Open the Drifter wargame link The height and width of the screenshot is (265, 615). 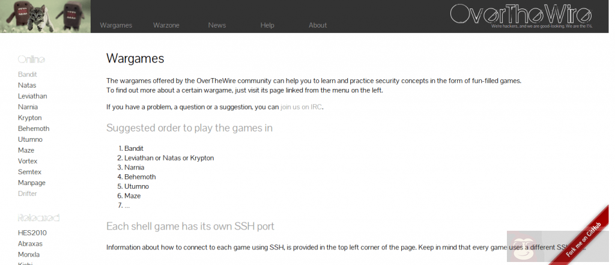click(x=28, y=193)
